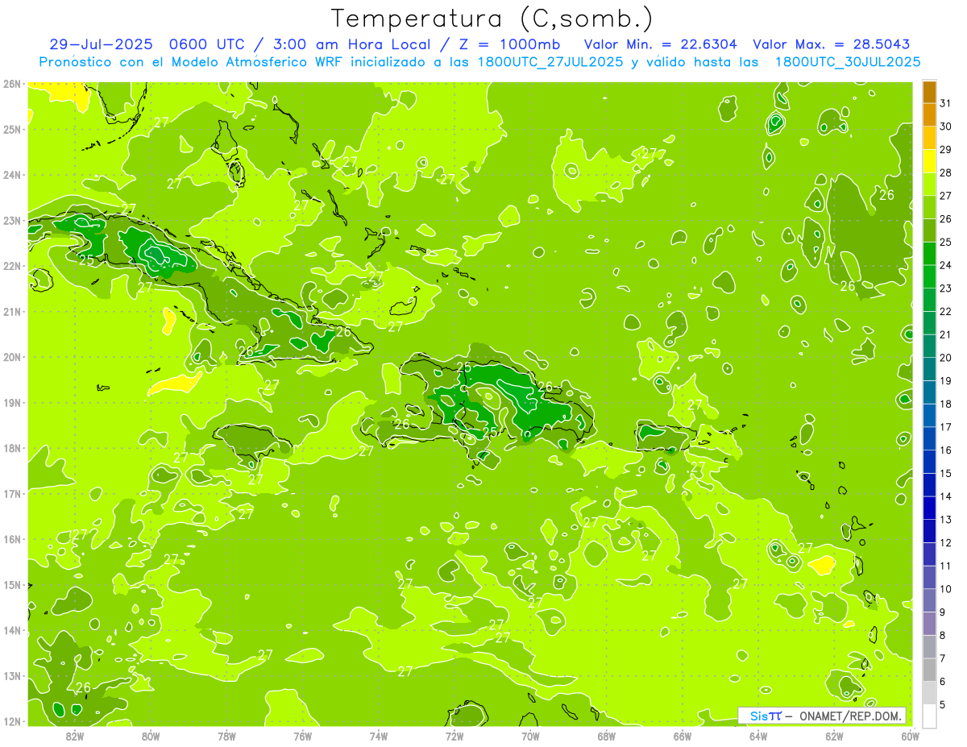The height and width of the screenshot is (747, 967).
Task: Click the legend scale label '12'
Action: coord(946,542)
